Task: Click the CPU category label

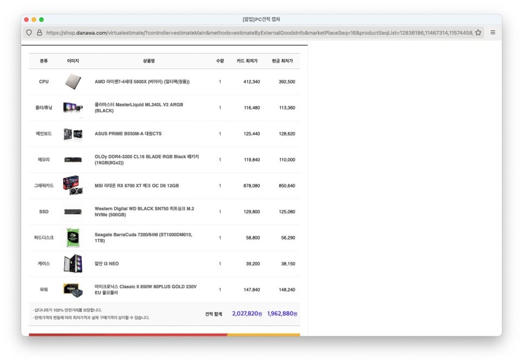Action: [44, 82]
